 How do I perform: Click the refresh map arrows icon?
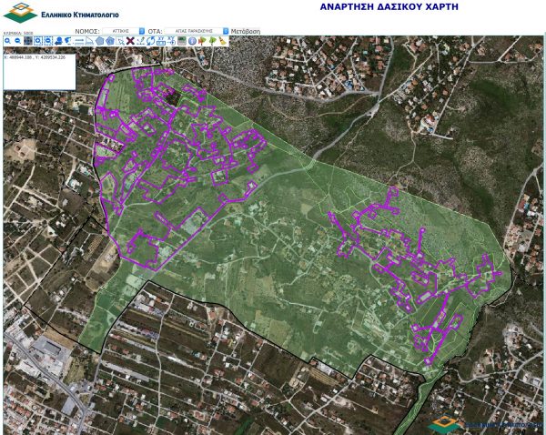pyautogui.click(x=150, y=41)
